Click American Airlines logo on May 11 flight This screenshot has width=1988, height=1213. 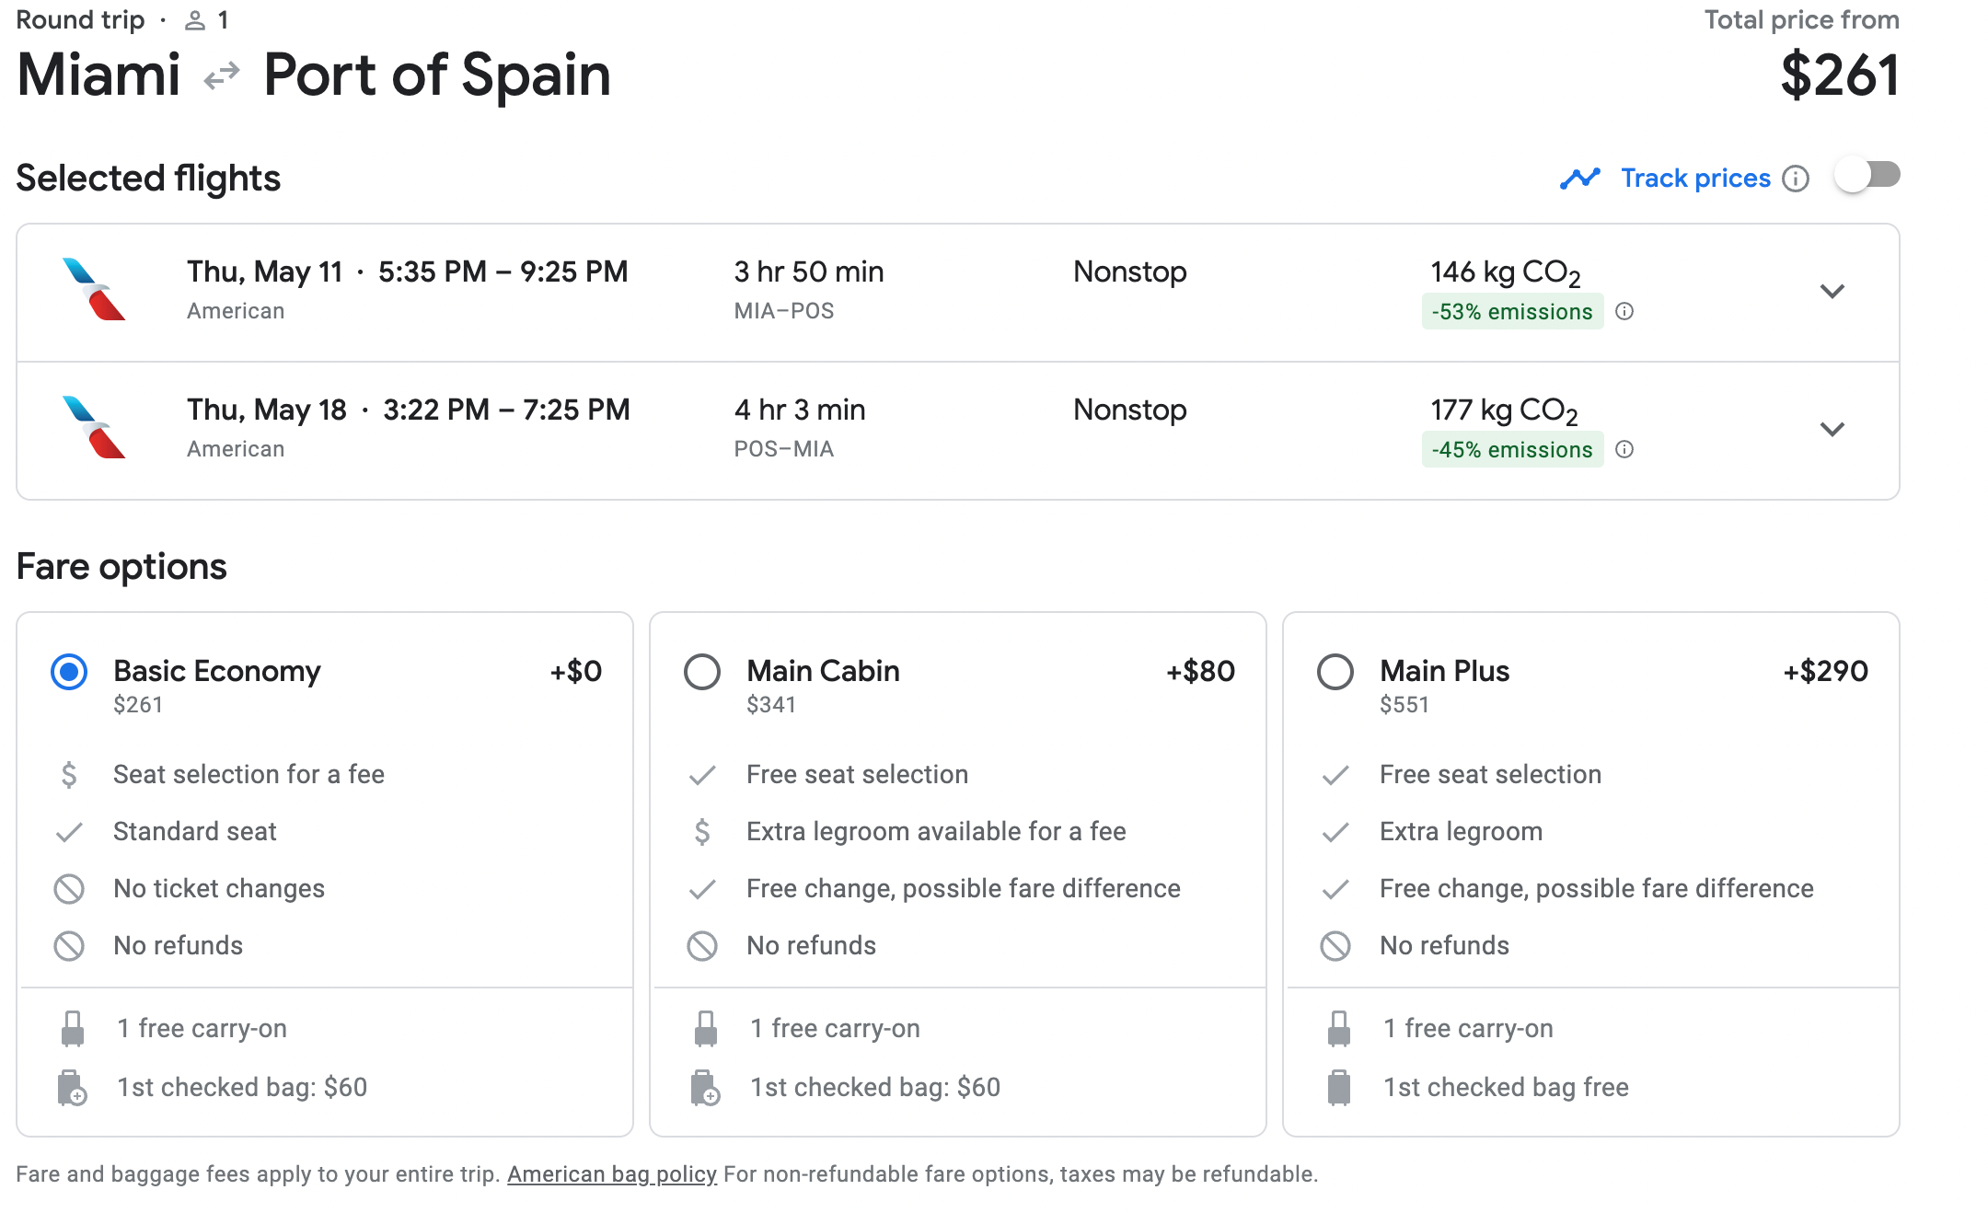point(93,290)
